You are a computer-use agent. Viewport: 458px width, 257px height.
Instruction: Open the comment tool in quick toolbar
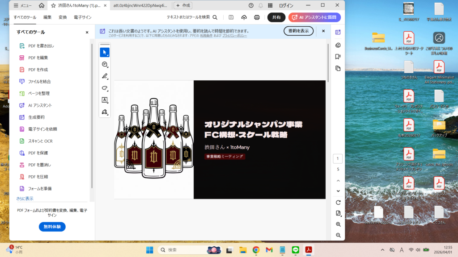click(x=105, y=64)
